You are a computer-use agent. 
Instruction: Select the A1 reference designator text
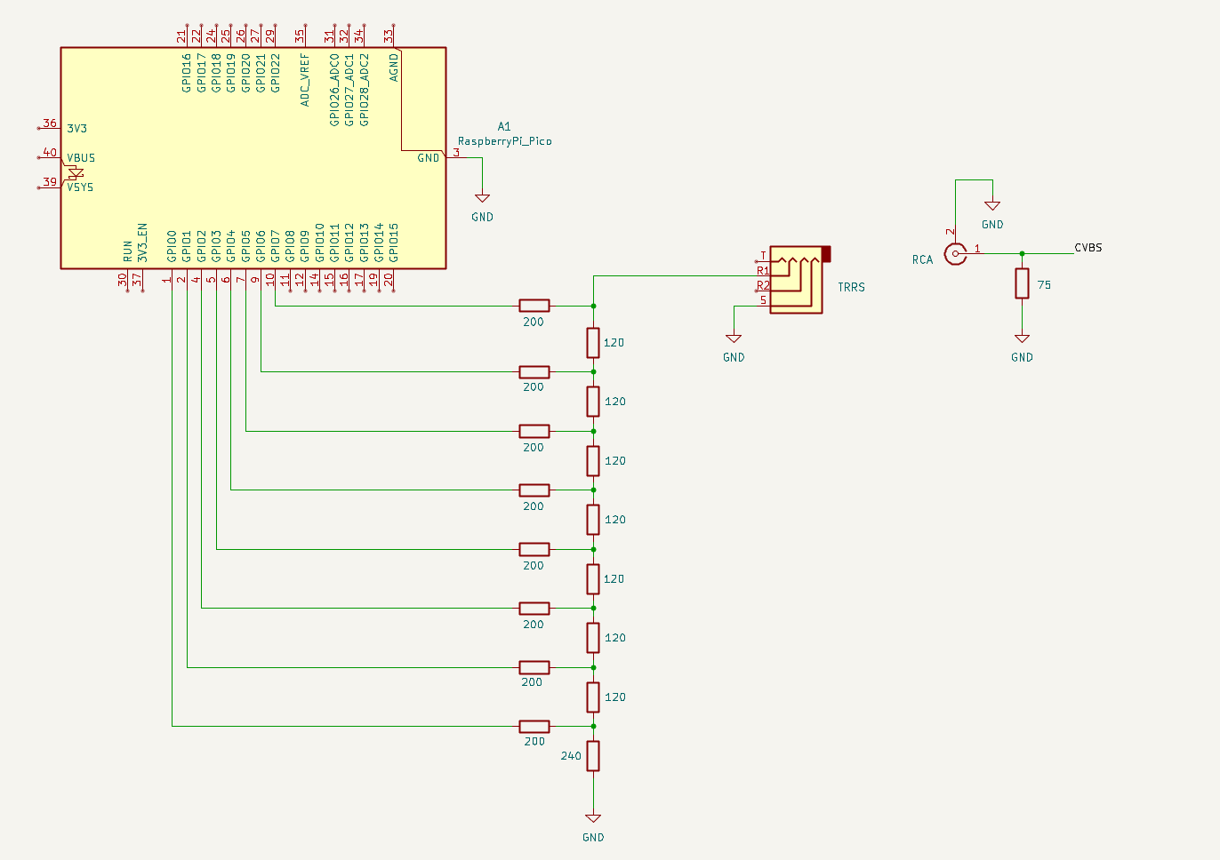(x=504, y=126)
